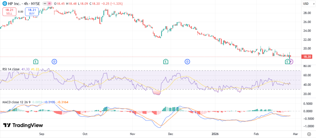
Task: Click the high price H18.48 value
Action: point(71,4)
